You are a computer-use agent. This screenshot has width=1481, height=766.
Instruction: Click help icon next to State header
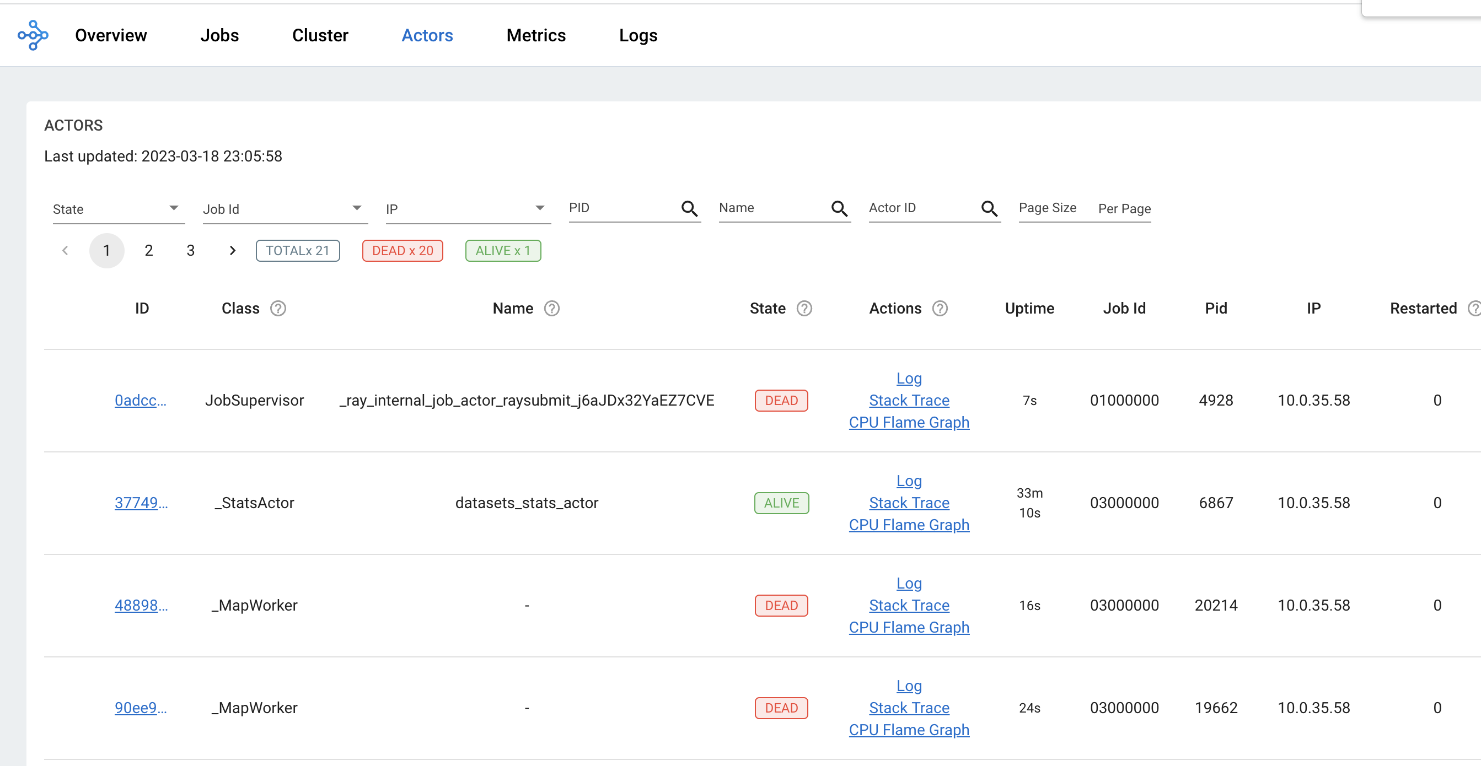(804, 309)
